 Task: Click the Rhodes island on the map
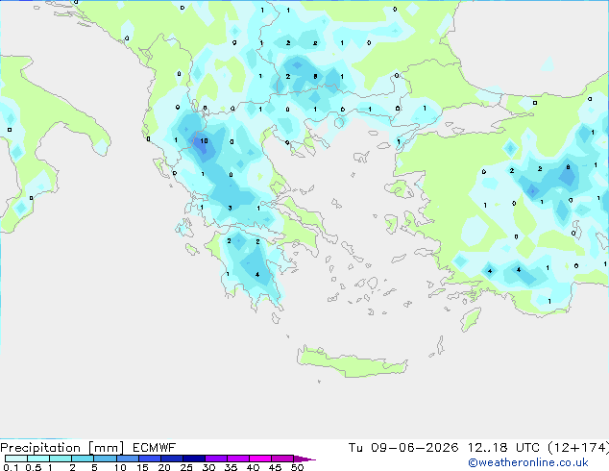pos(471,319)
